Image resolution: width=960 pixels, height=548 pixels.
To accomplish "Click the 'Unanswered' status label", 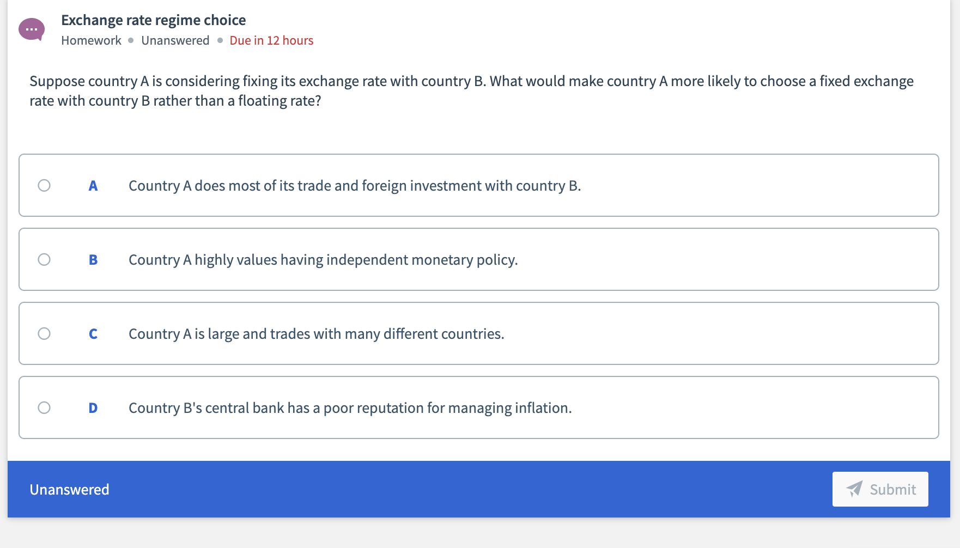I will 175,40.
